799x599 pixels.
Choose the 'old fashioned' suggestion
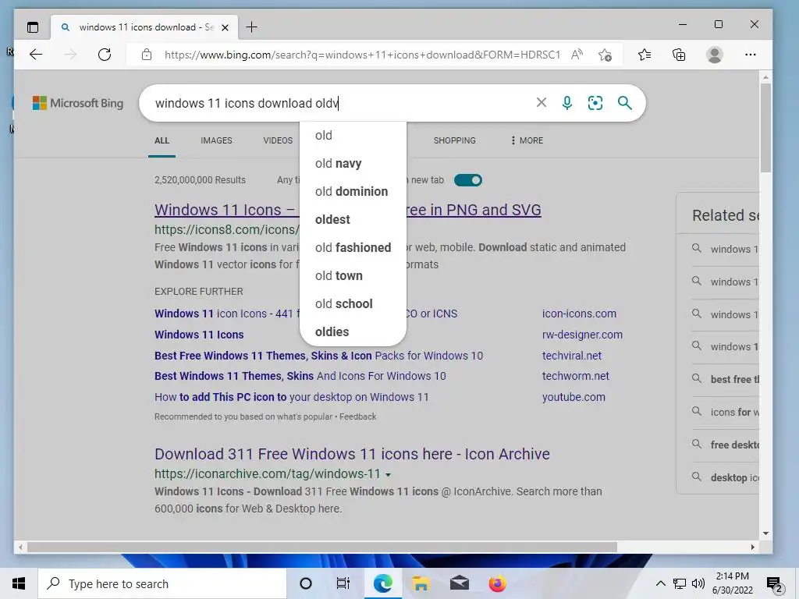coord(353,247)
